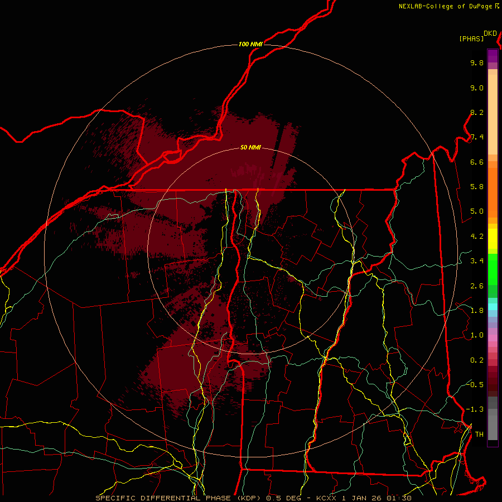
Task: Pick the cyan color bar segment
Action: [x=493, y=307]
